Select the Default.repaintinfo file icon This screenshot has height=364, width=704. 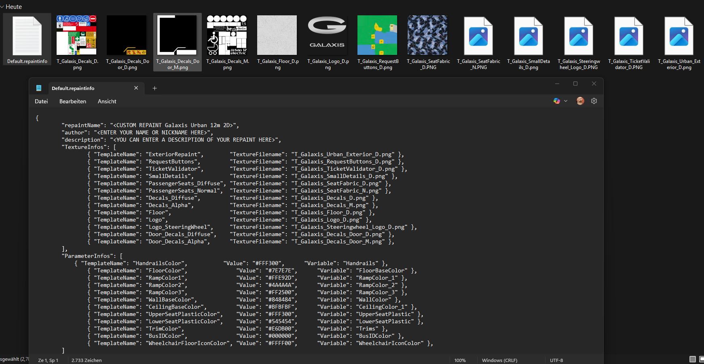pos(27,36)
